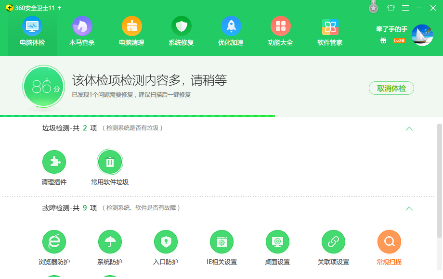This screenshot has height=279, width=443.
Task: Click the 牵了手的手 username link
Action: [391, 29]
